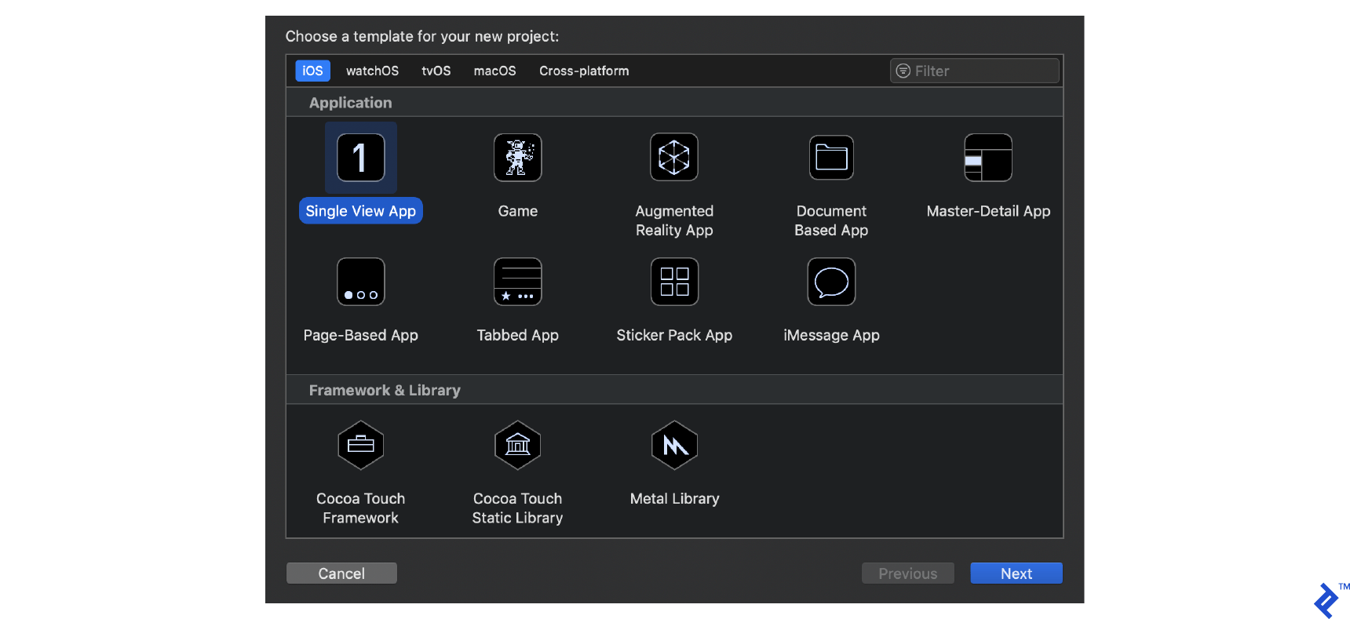Pick the Document Based App folder icon
Image resolution: width=1350 pixels, height=619 pixels.
pos(831,158)
